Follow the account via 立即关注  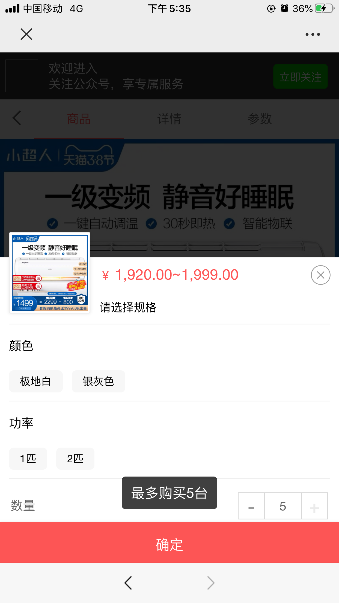pos(301,76)
